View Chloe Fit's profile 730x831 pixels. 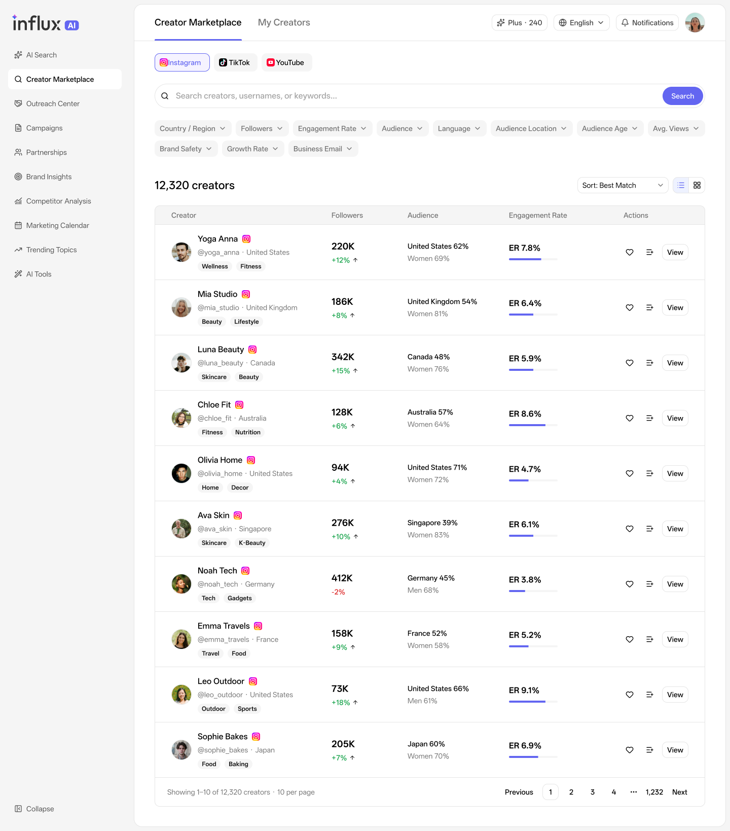point(675,418)
